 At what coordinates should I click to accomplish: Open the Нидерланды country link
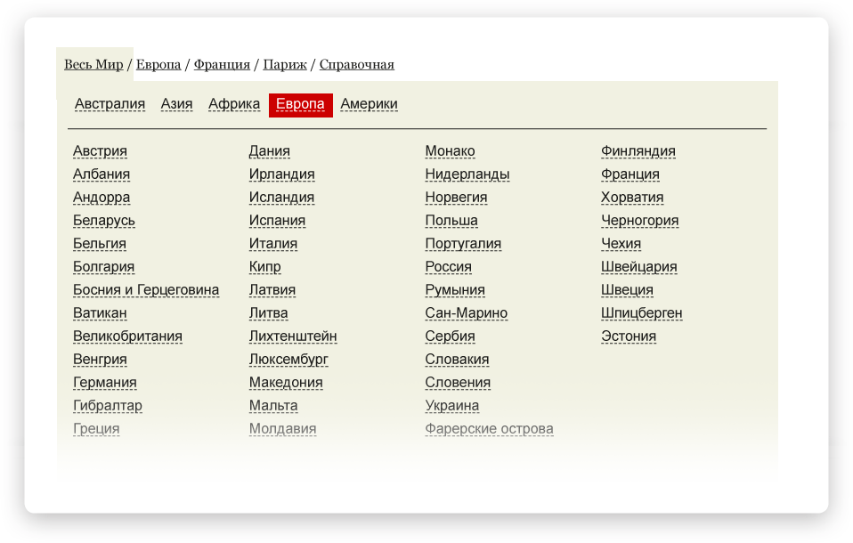[x=467, y=174]
